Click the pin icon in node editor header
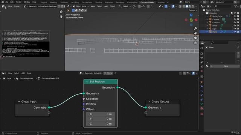241x135 pixels. [x=115, y=73]
